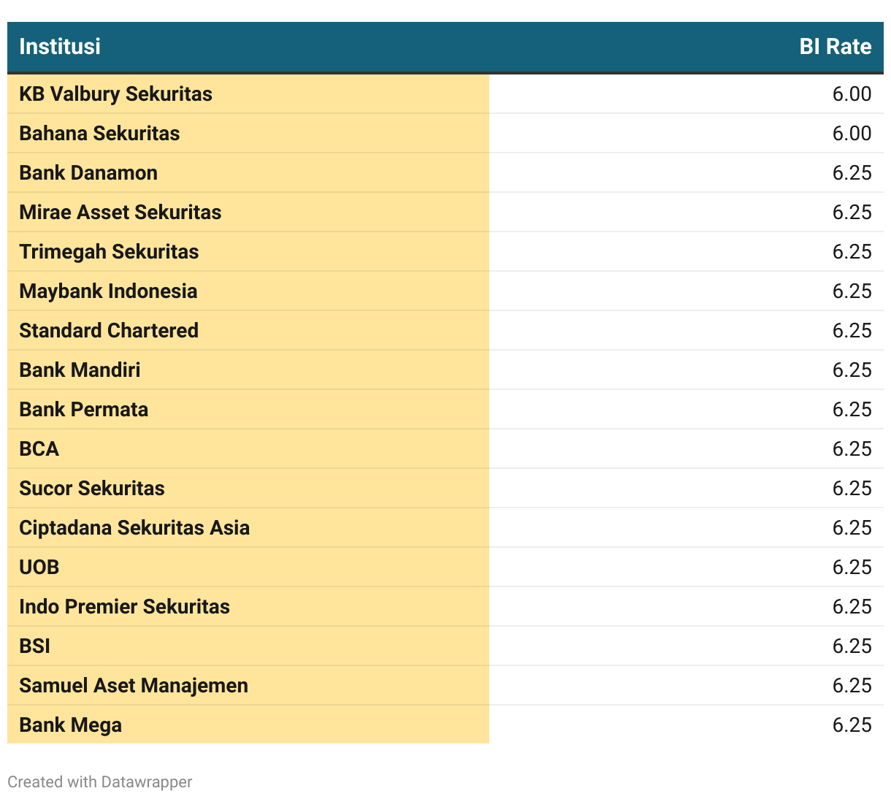The image size is (891, 799).
Task: Click the Bank Permata institution name
Action: (84, 410)
